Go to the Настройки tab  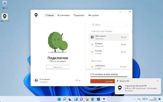pos(93,15)
